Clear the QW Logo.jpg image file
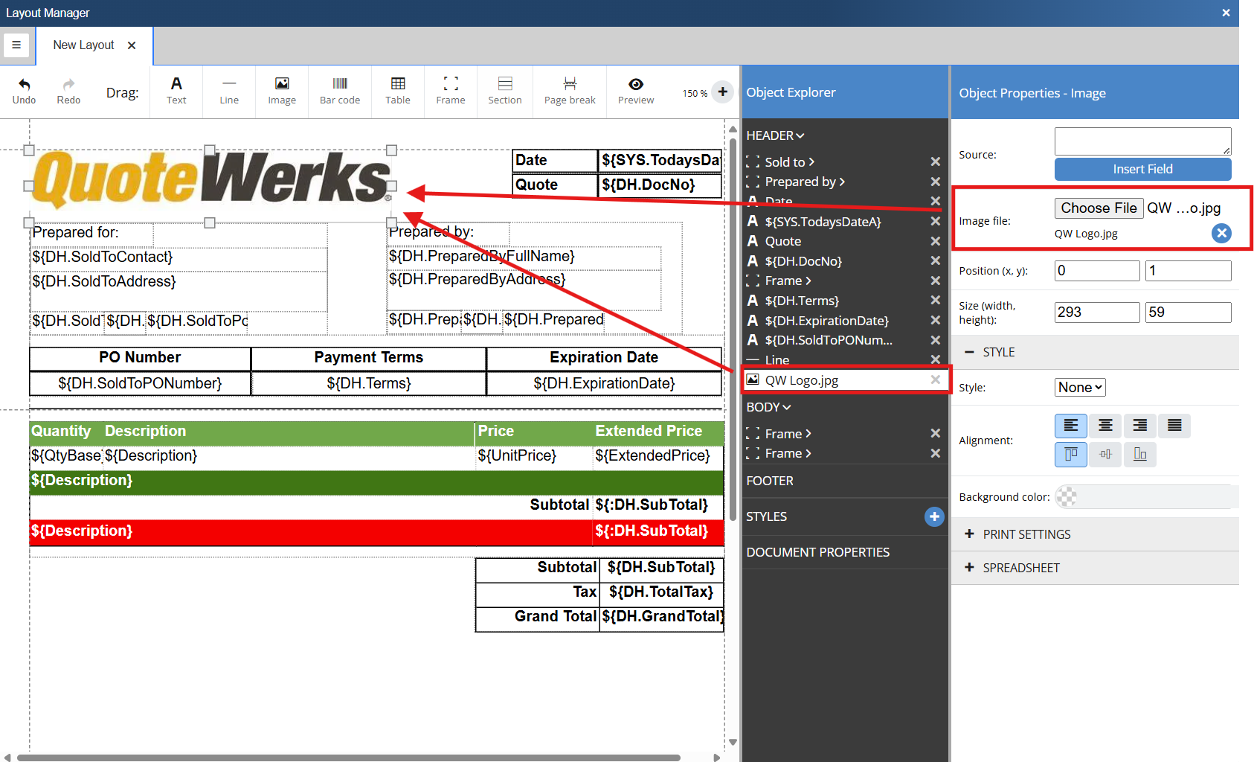 (1221, 234)
